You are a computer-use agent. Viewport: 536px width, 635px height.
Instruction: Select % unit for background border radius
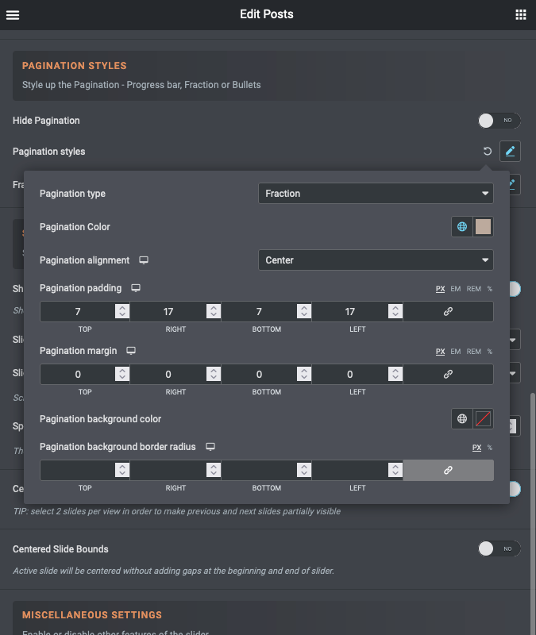pos(490,448)
